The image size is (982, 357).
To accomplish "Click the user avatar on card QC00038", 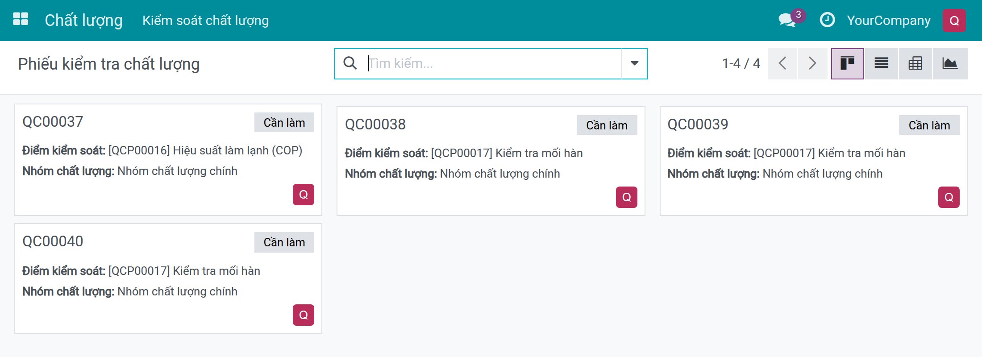I will [627, 197].
